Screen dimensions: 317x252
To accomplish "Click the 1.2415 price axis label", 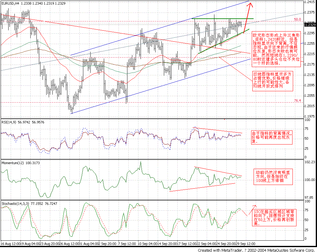I will click(x=310, y=2).
